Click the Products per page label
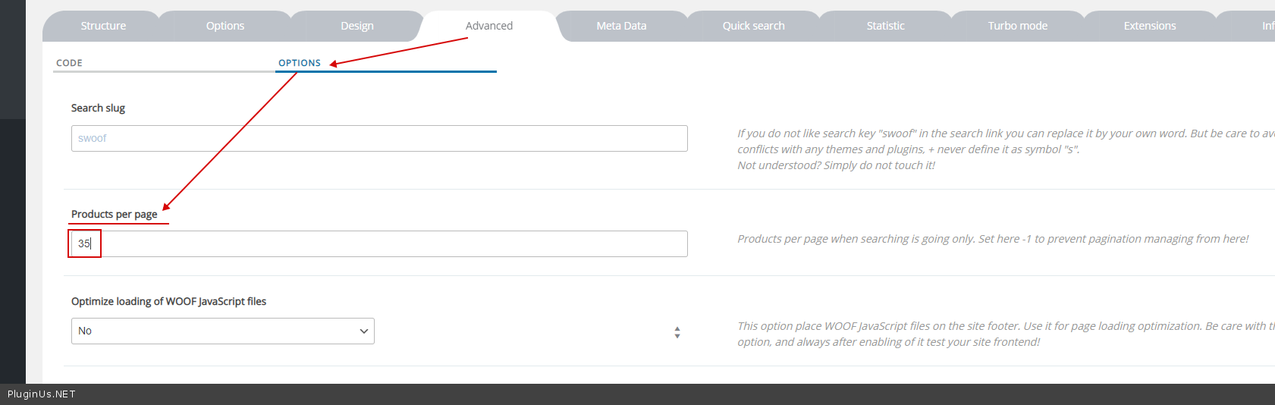Viewport: 1275px width, 405px height. [x=115, y=215]
